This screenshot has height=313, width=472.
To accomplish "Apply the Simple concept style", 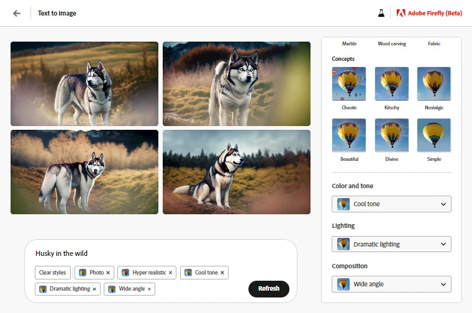I will (433, 135).
